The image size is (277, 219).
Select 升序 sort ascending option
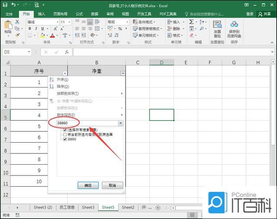click(63, 80)
